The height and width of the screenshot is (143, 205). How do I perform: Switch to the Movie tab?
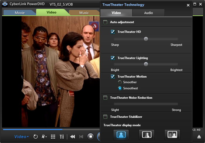pyautogui.click(x=20, y=13)
